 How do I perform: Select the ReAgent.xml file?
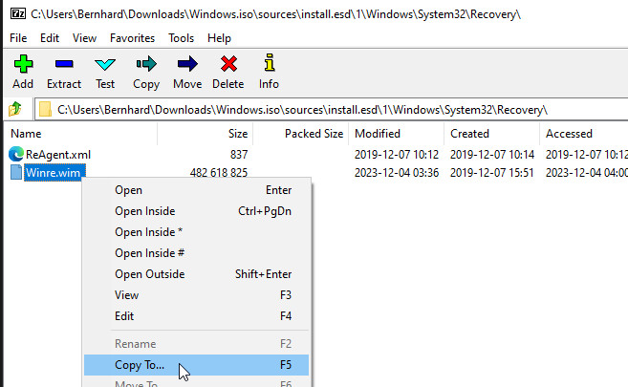(x=57, y=154)
